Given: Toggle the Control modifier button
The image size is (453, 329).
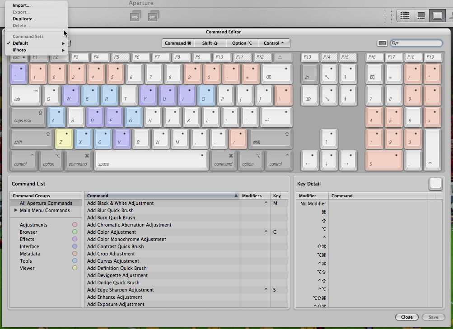Looking at the screenshot, I should click(274, 43).
